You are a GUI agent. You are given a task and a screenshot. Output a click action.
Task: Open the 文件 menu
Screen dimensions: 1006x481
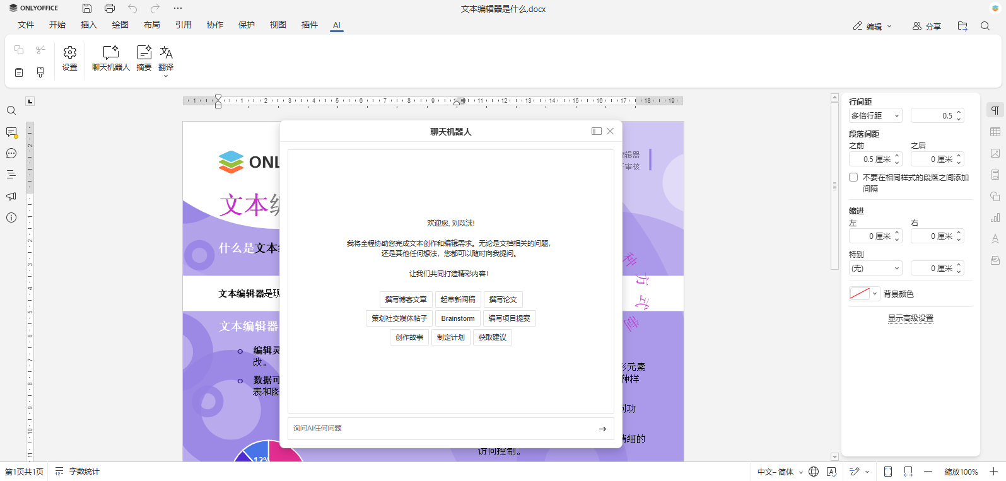(26, 25)
